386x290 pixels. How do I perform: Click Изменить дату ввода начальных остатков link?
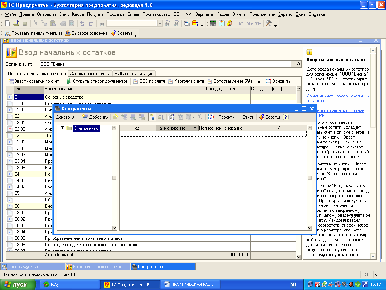(338, 99)
